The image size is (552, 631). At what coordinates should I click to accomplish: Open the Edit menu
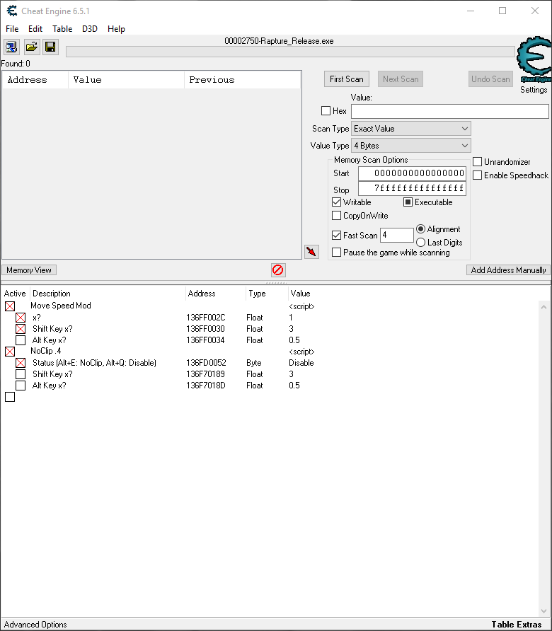click(x=35, y=29)
